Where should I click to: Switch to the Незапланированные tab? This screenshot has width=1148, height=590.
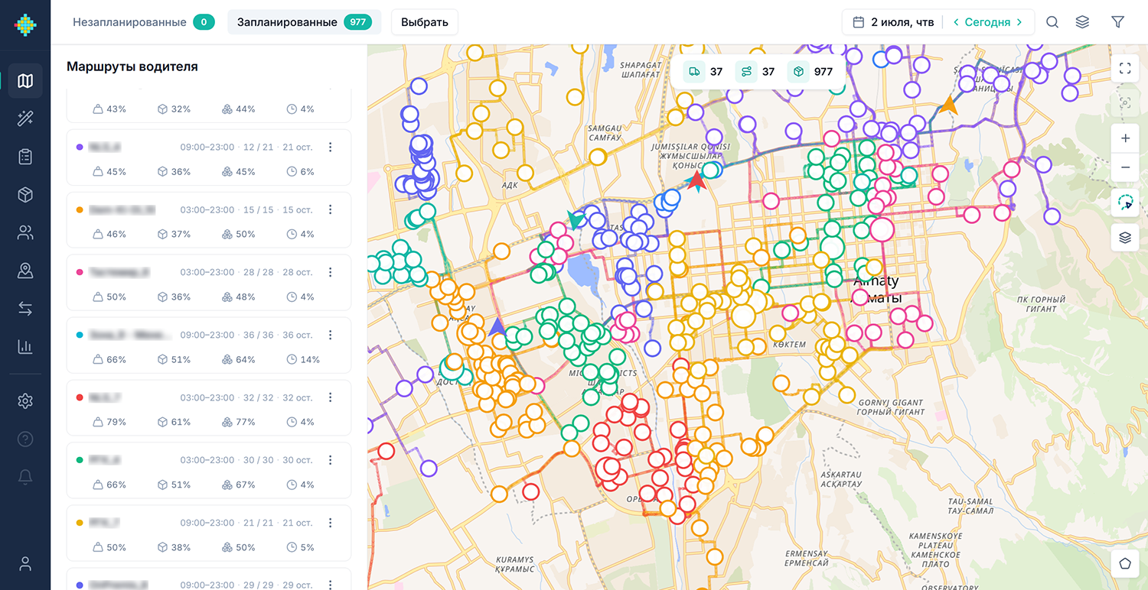[x=144, y=22]
